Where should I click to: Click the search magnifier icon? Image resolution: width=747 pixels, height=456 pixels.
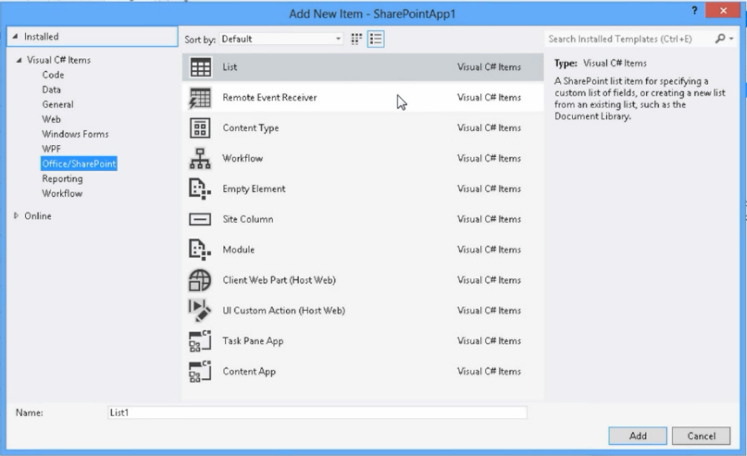coord(720,38)
